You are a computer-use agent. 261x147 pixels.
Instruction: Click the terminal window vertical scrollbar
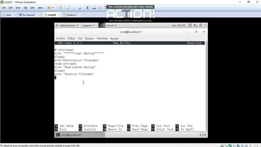(x=206, y=86)
